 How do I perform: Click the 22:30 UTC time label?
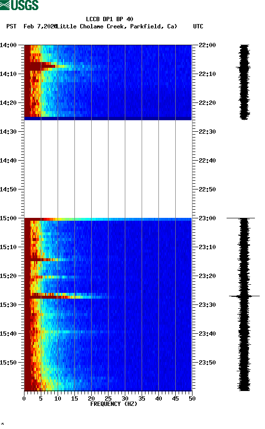(207, 132)
